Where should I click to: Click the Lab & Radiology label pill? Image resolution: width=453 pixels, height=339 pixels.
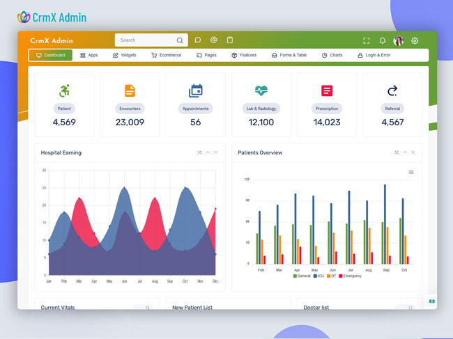coord(261,109)
